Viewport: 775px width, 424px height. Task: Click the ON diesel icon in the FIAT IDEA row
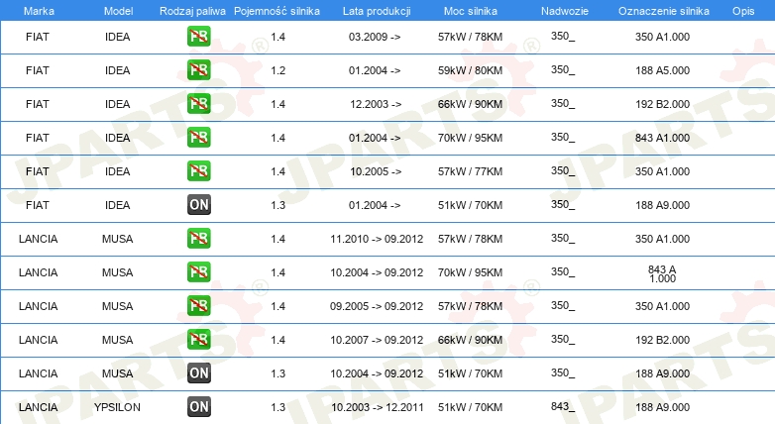pyautogui.click(x=198, y=205)
